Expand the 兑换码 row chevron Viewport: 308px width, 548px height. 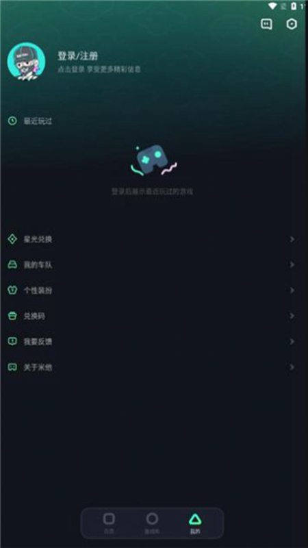point(292,316)
